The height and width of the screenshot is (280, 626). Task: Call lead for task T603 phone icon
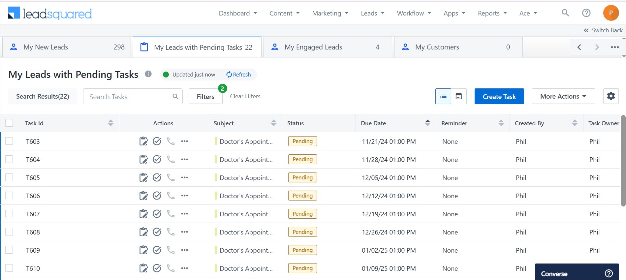[171, 141]
